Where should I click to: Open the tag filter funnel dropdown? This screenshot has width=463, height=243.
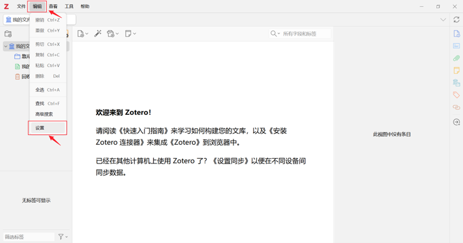pos(63,236)
